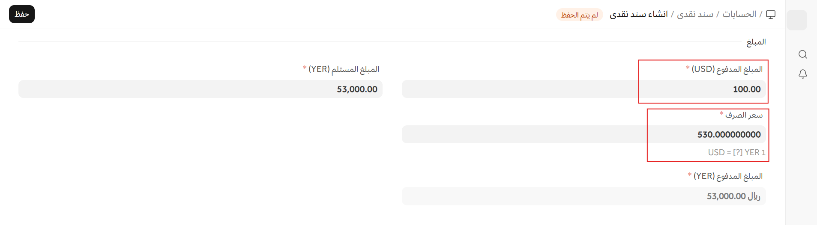Open the notifications bell icon

coord(802,74)
